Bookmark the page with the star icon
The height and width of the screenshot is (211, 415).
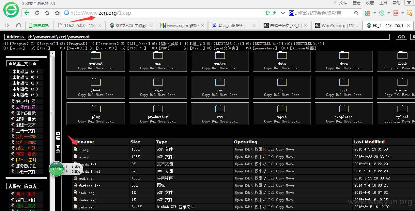coord(57,13)
